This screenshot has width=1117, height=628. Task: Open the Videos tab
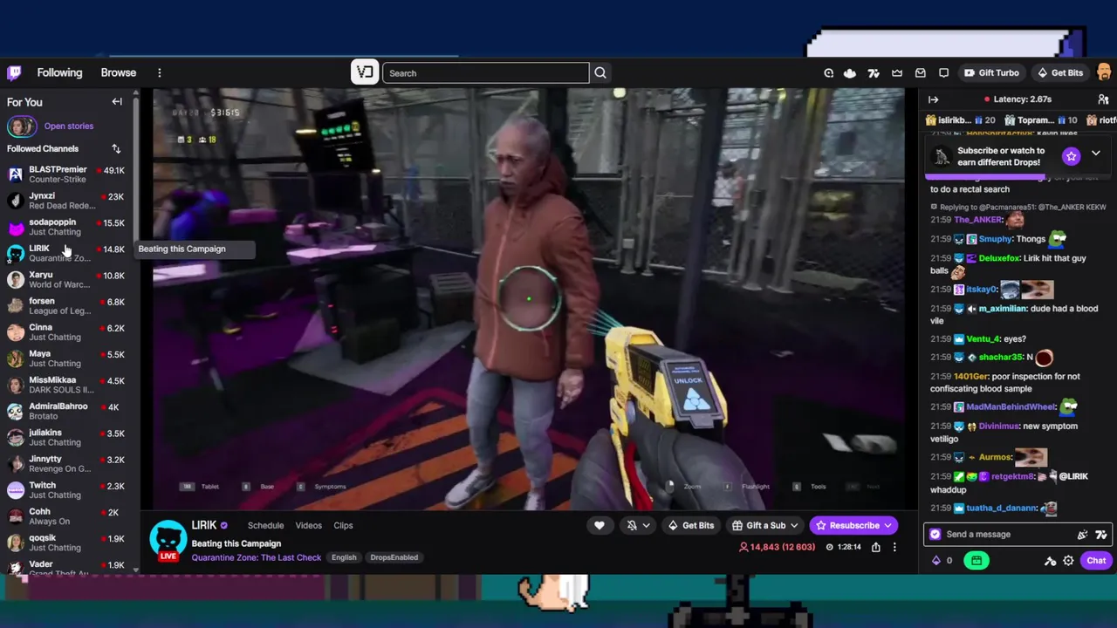pyautogui.click(x=308, y=526)
